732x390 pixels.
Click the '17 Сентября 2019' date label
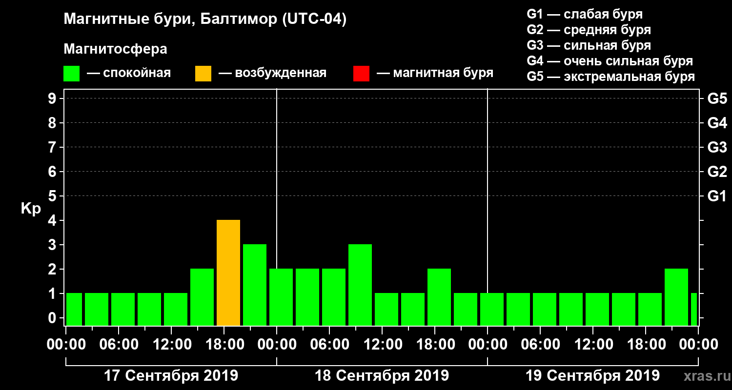[171, 376]
